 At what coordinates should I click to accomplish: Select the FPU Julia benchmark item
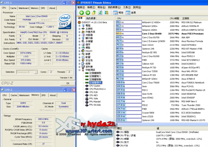(94, 98)
